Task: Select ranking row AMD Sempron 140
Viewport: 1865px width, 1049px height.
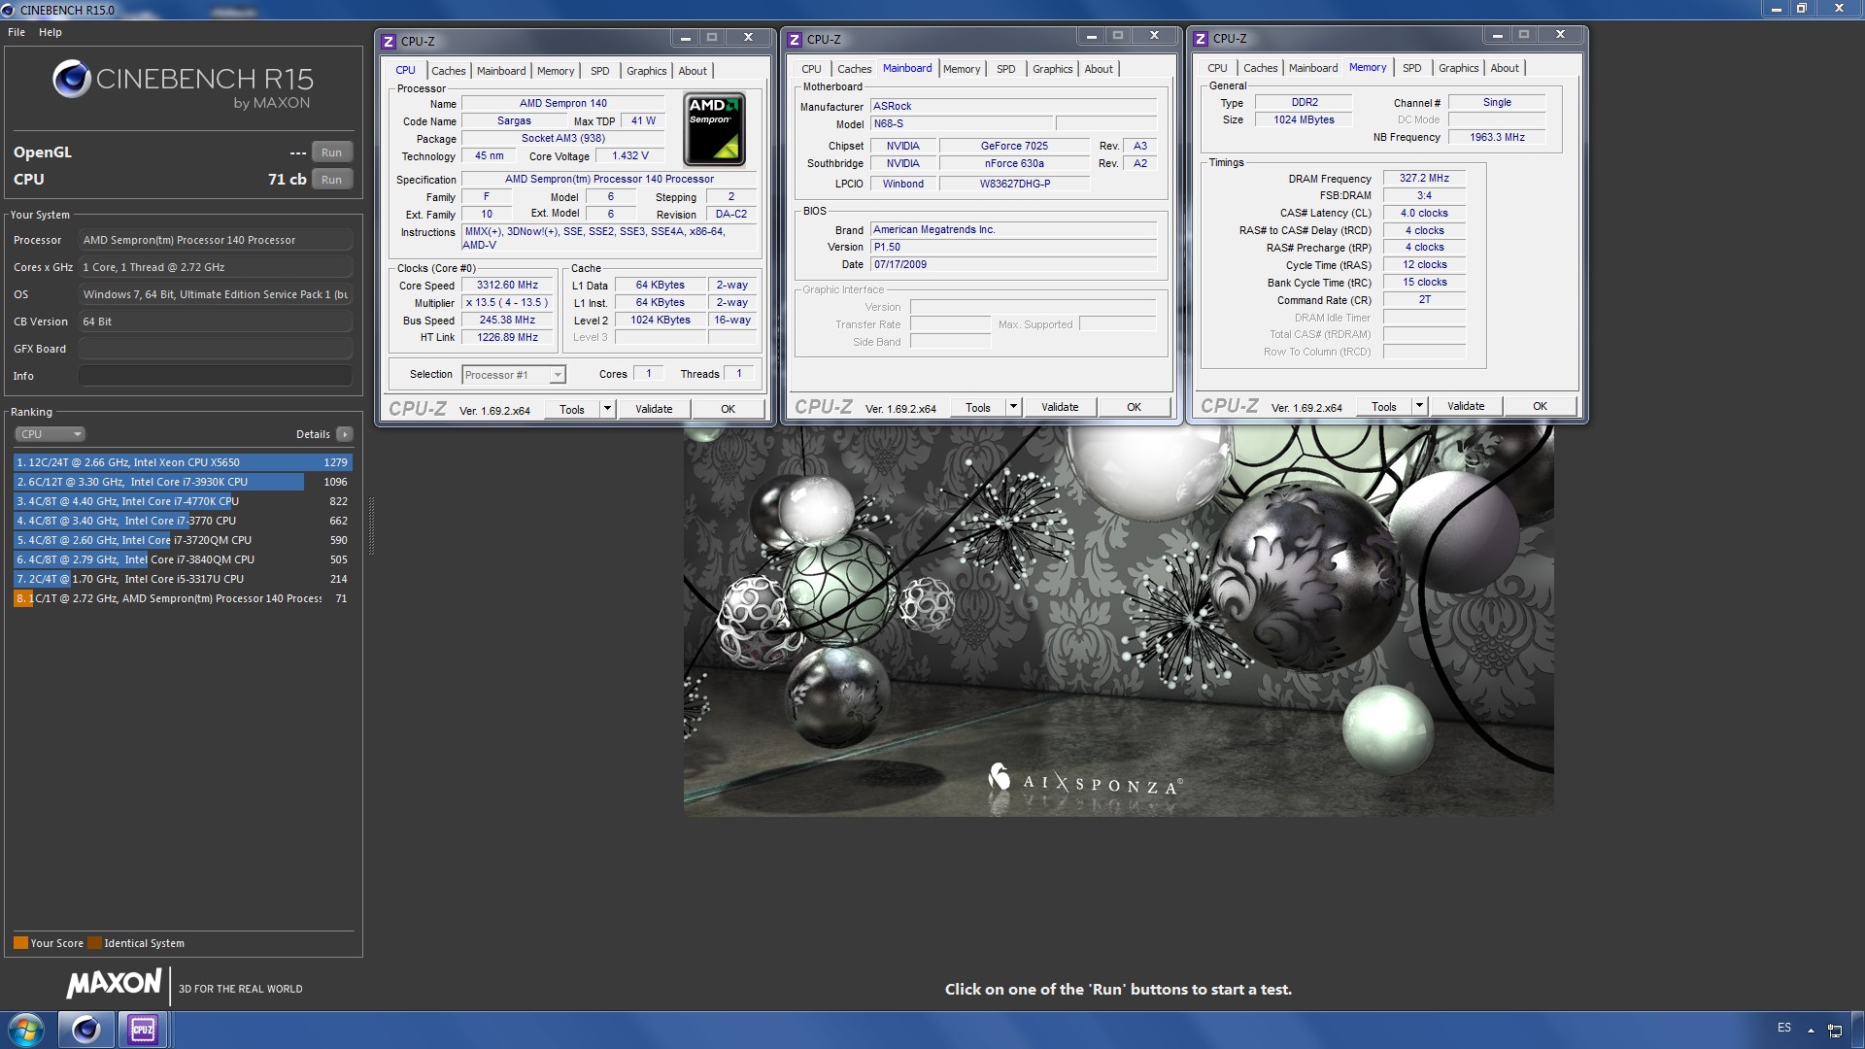Action: pyautogui.click(x=183, y=598)
